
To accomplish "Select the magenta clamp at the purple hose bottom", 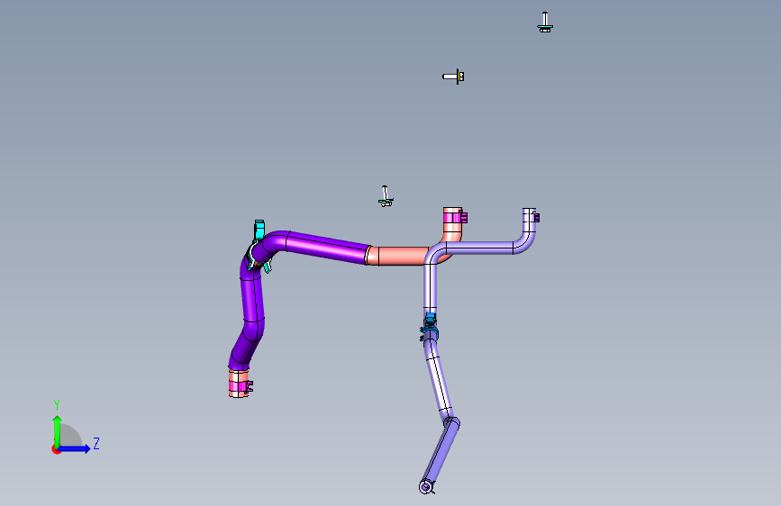I will pos(241,386).
